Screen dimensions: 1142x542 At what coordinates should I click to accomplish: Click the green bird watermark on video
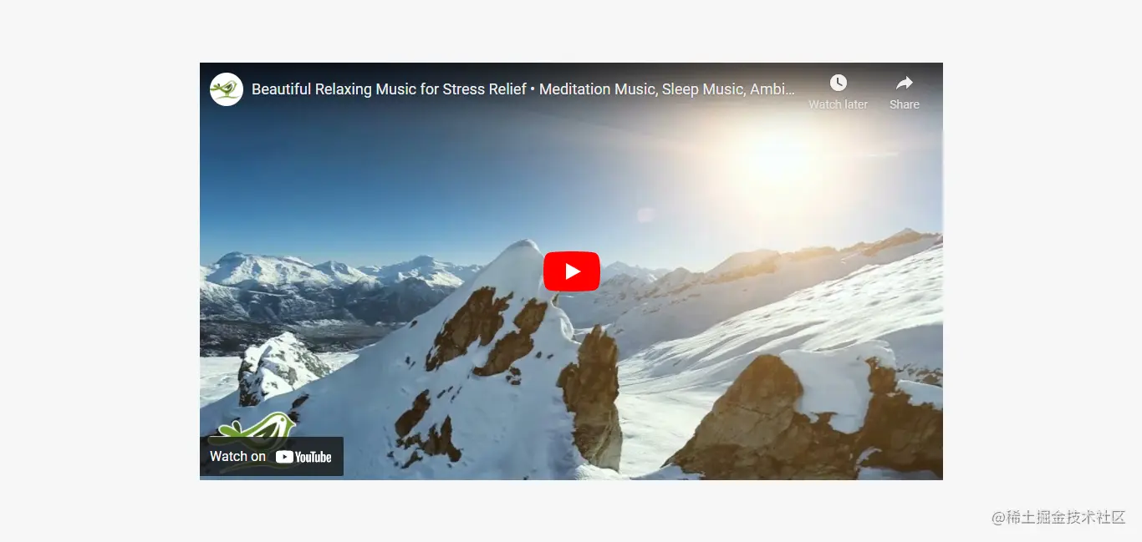[x=257, y=426]
